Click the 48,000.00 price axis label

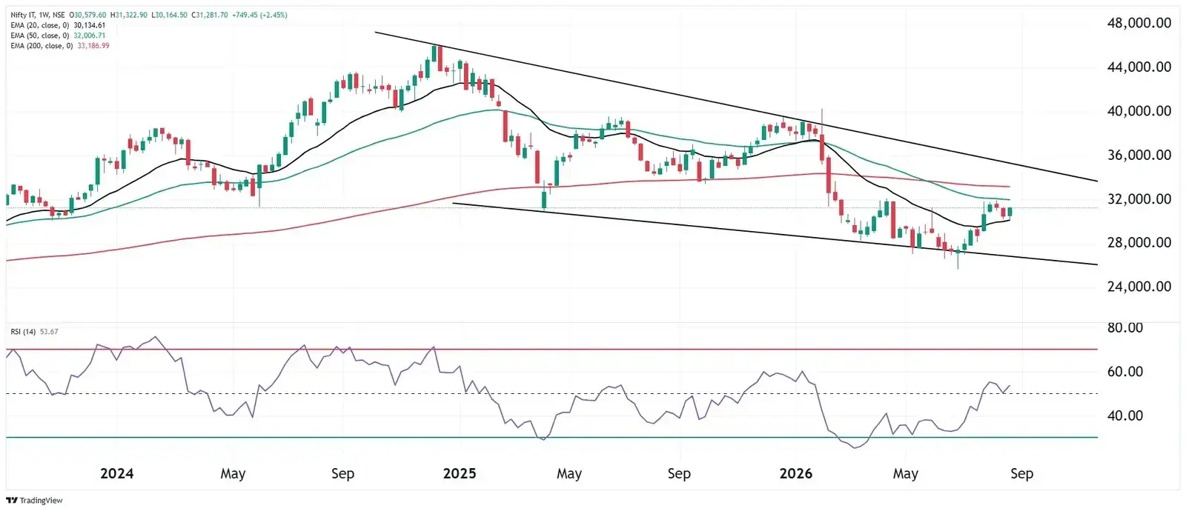tap(1139, 23)
